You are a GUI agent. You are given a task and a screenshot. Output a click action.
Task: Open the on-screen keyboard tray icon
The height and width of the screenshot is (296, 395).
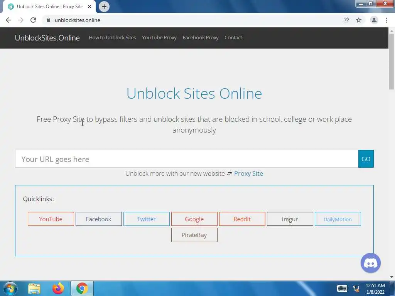pyautogui.click(x=342, y=288)
